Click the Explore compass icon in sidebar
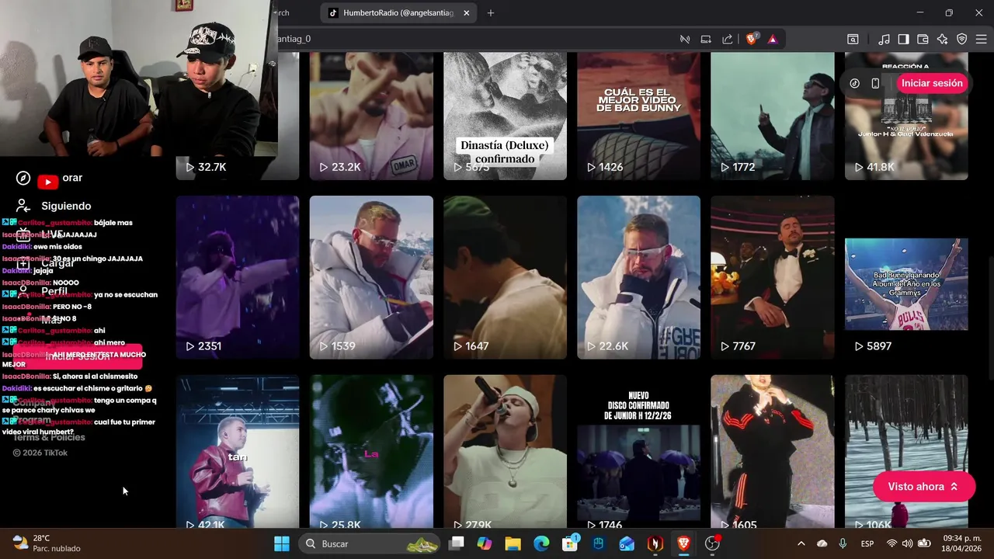Viewport: 994px width, 559px height. (23, 179)
